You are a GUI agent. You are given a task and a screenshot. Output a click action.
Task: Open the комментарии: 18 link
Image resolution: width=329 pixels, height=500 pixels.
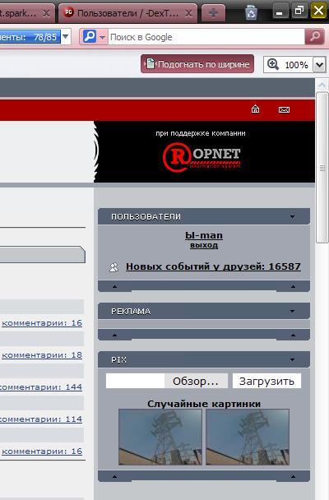click(x=42, y=355)
